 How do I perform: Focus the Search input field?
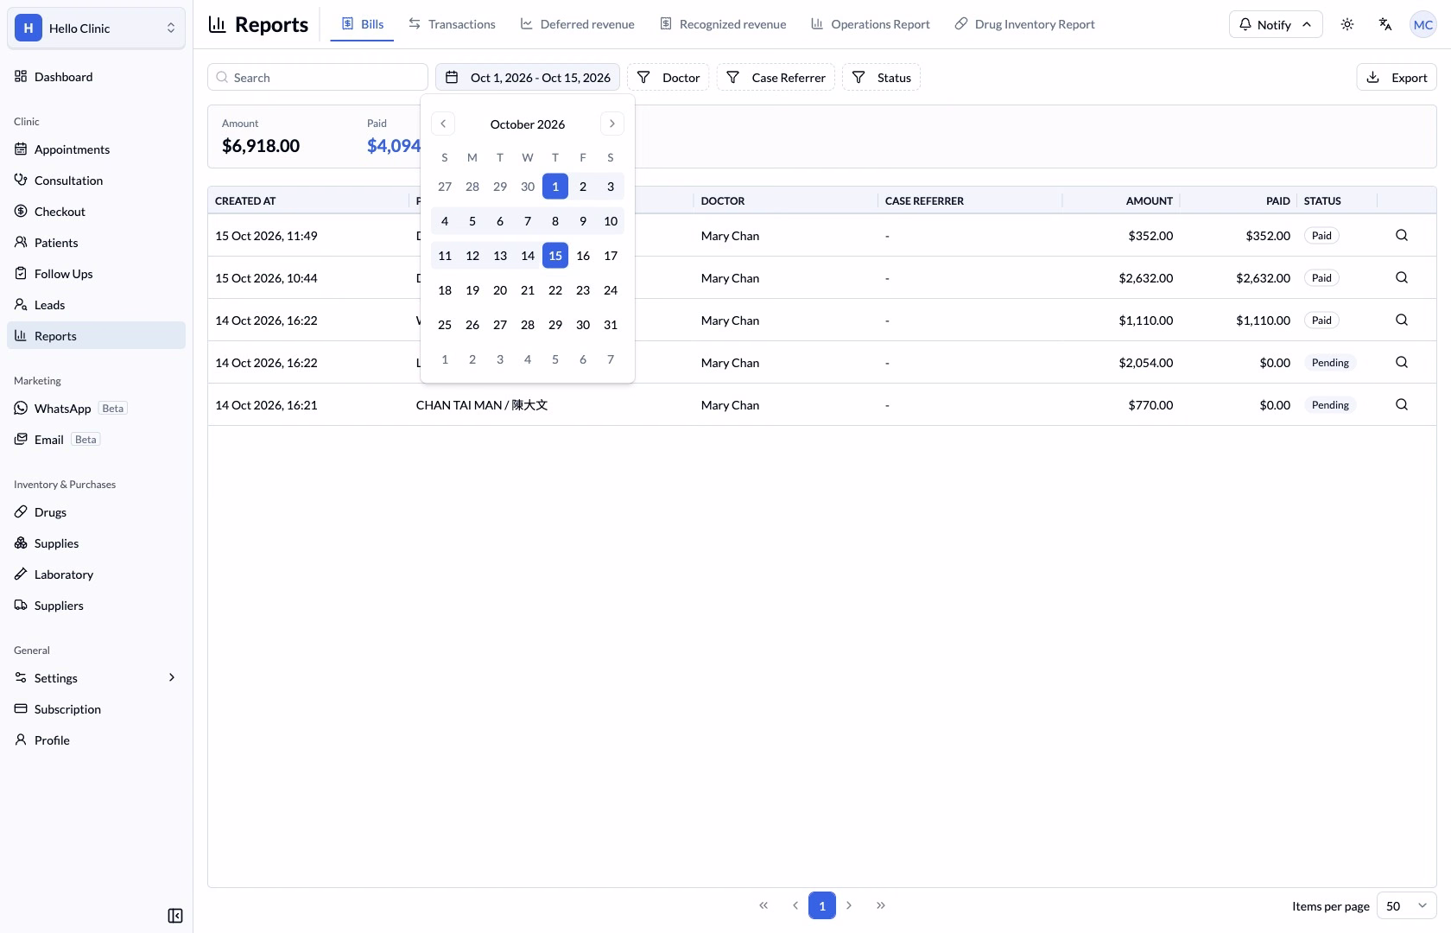click(318, 77)
